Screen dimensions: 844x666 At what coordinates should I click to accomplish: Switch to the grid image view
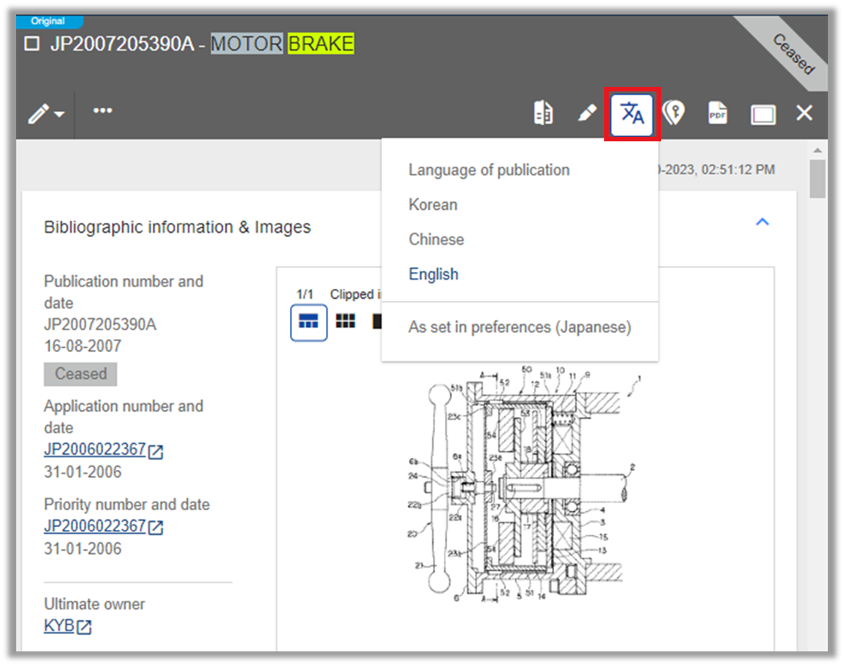point(345,321)
